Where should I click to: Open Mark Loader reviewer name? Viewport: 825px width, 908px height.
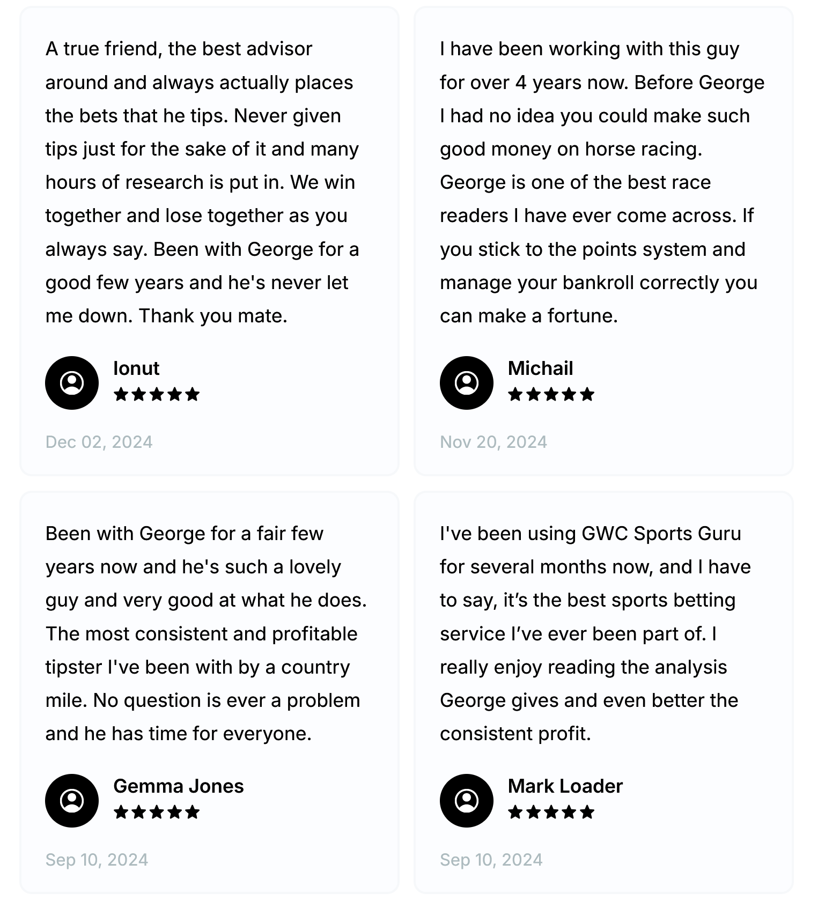pyautogui.click(x=565, y=786)
